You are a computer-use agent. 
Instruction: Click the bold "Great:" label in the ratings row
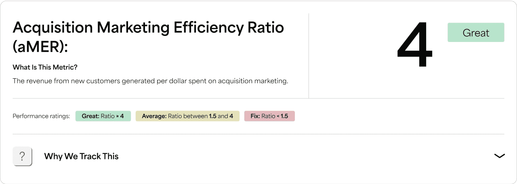[x=90, y=116]
